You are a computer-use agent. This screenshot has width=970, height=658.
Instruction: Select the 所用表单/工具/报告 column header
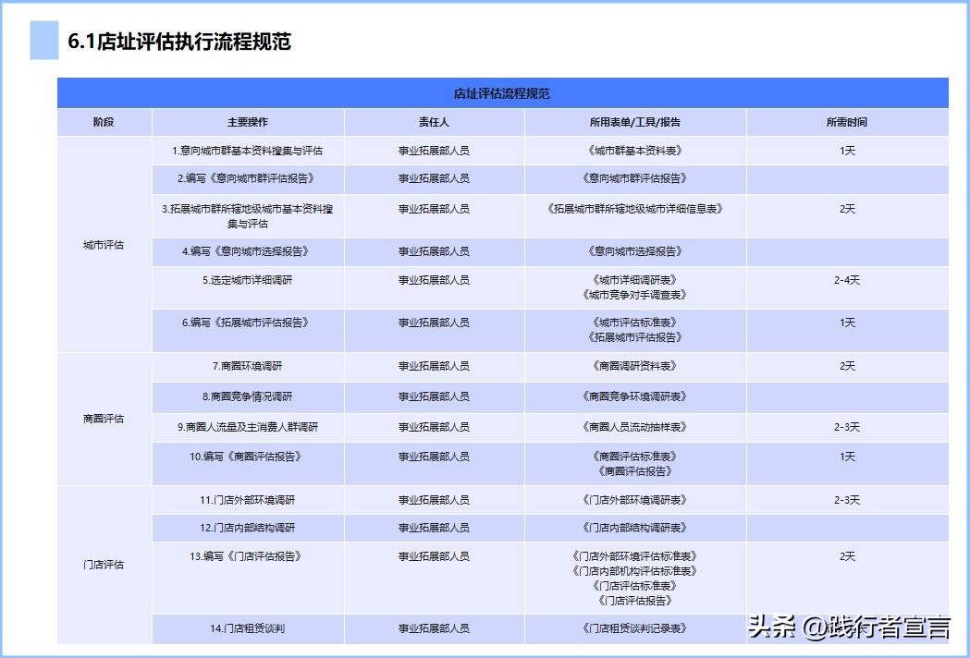pyautogui.click(x=634, y=120)
